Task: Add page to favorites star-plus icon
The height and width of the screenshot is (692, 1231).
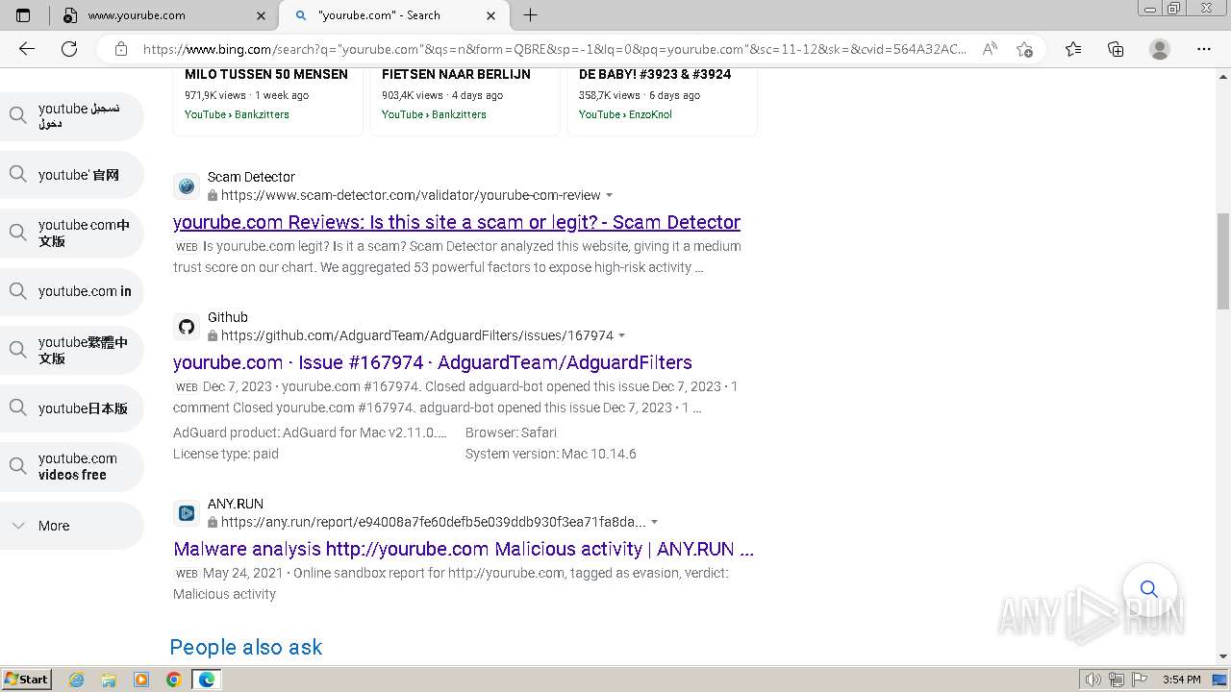Action: pyautogui.click(x=1024, y=49)
